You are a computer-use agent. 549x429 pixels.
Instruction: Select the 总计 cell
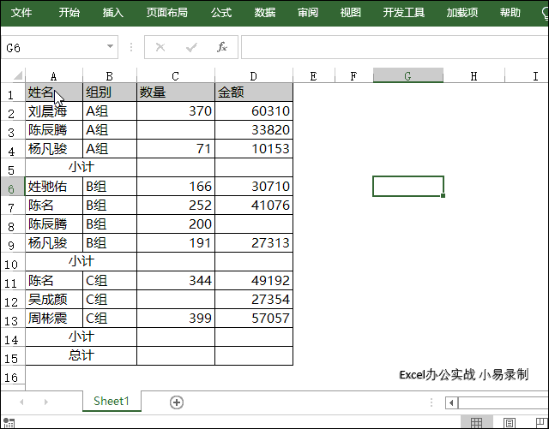coord(81,355)
